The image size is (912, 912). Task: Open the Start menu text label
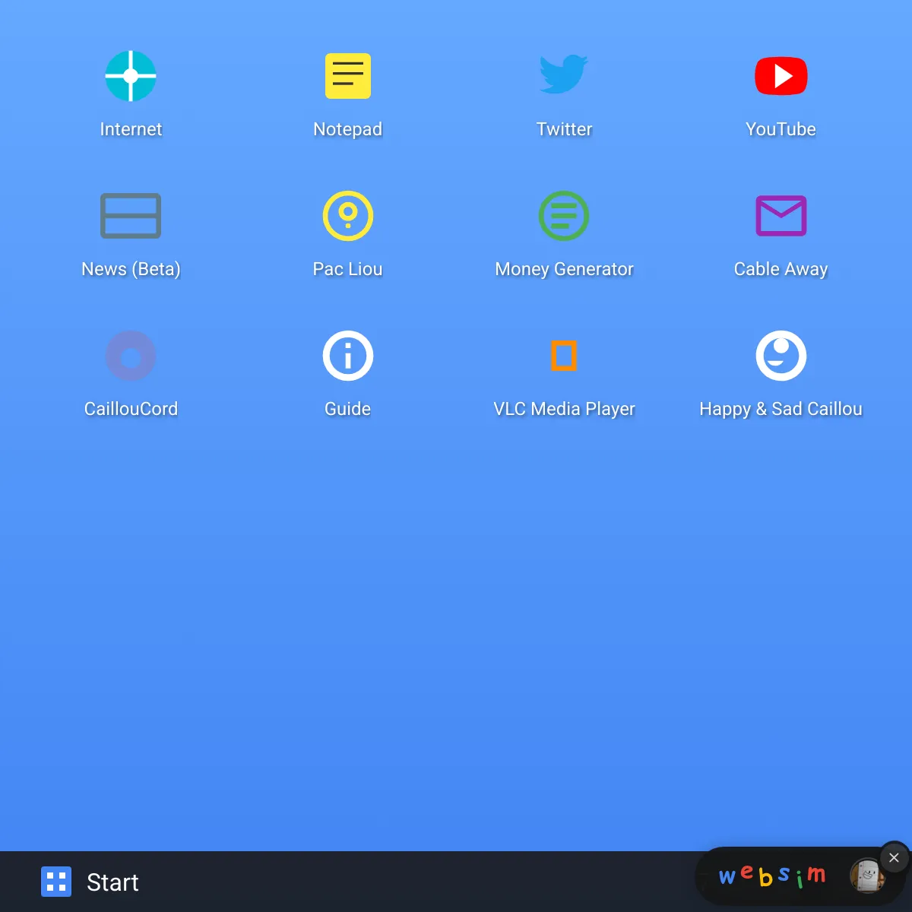click(112, 882)
